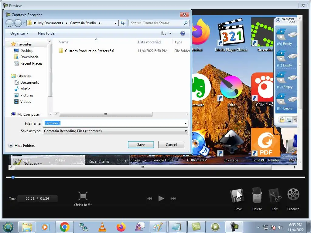Click the Paint palette icon in taskbar

point(158,227)
